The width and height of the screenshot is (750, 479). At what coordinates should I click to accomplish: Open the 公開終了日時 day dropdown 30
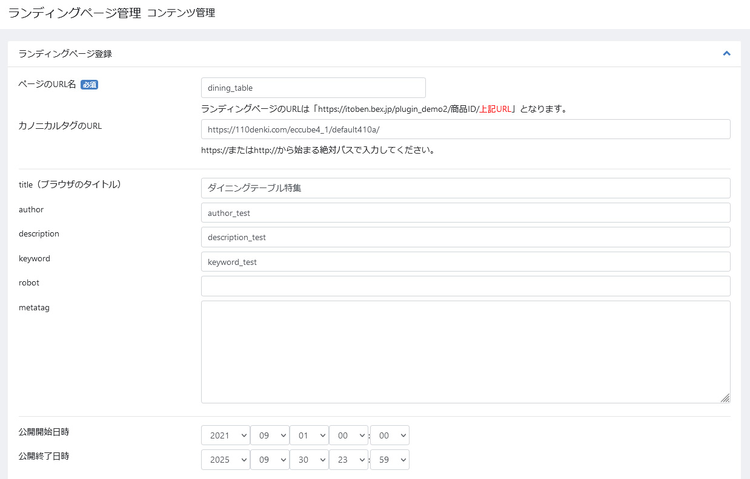309,460
